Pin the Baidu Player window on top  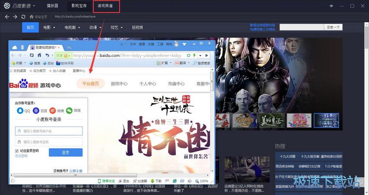coord(331,6)
